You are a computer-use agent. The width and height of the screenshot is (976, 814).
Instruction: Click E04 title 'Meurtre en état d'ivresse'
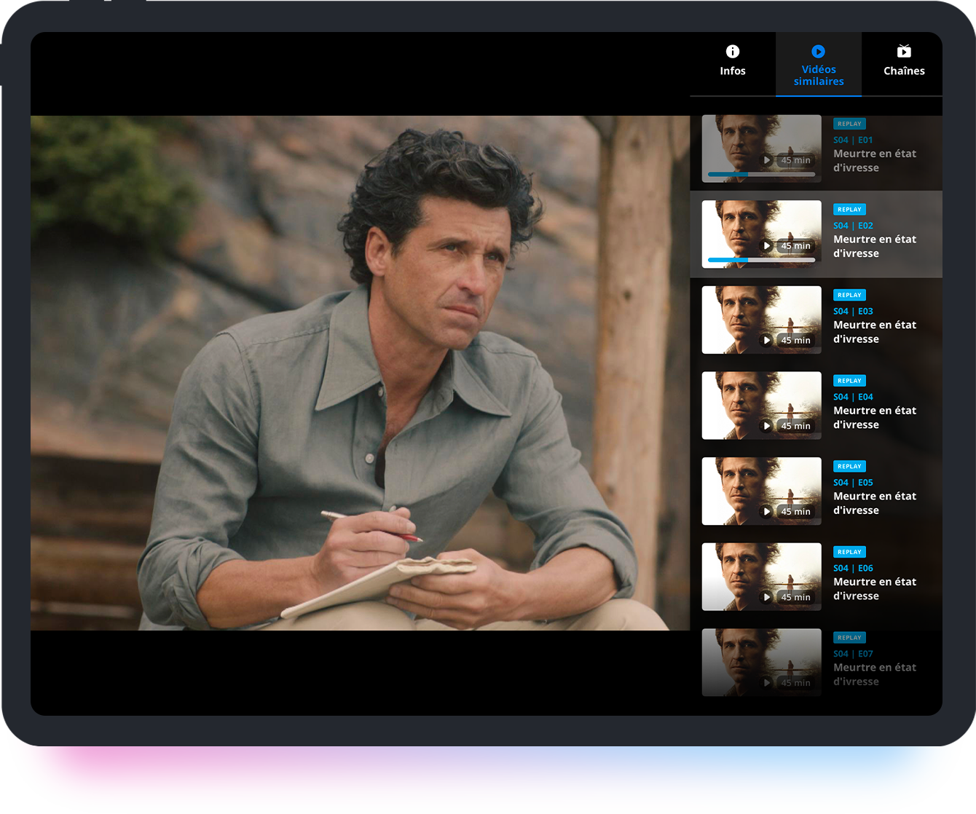click(875, 418)
